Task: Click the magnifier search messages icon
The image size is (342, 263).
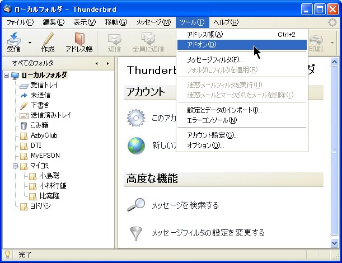Action: [136, 205]
